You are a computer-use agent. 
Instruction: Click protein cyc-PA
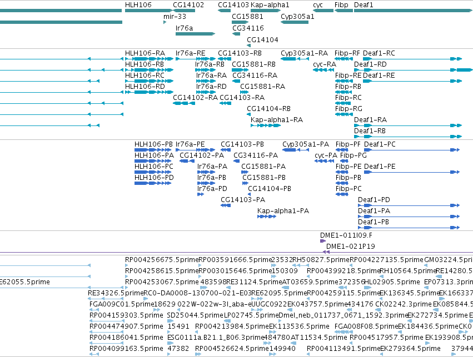326,155
